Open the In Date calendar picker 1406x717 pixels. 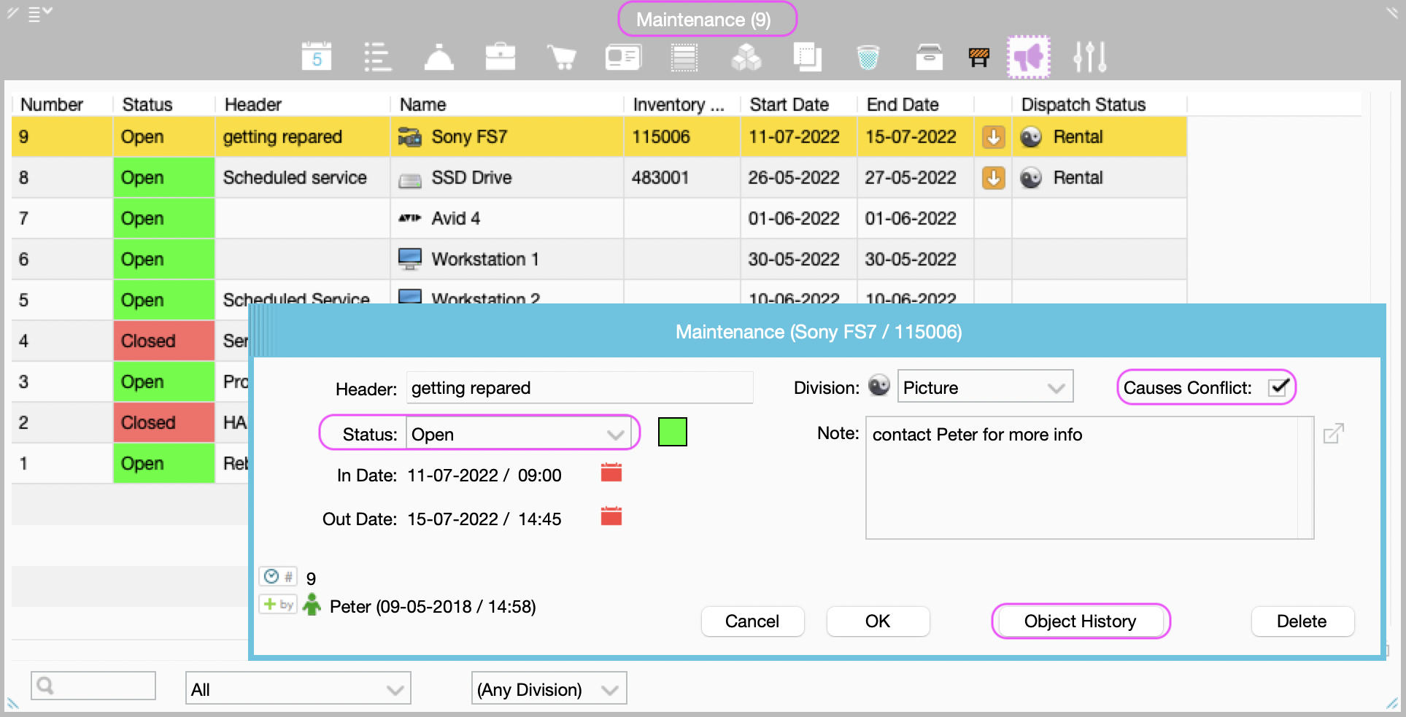[611, 473]
